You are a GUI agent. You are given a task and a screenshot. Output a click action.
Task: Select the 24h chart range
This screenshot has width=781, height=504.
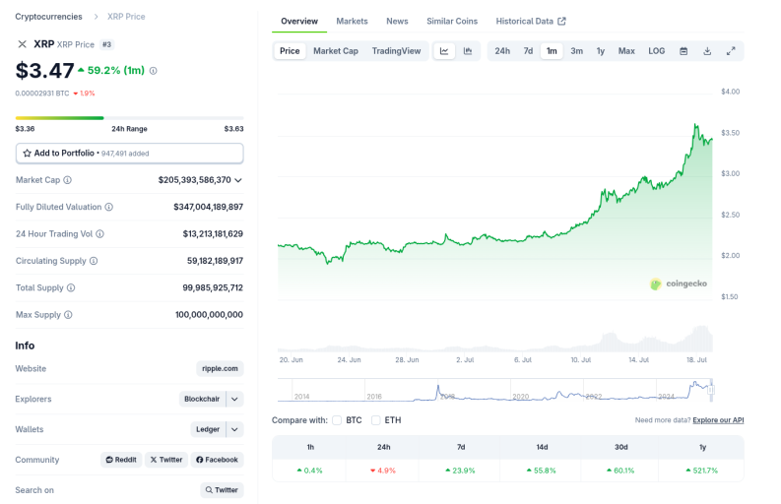(502, 51)
